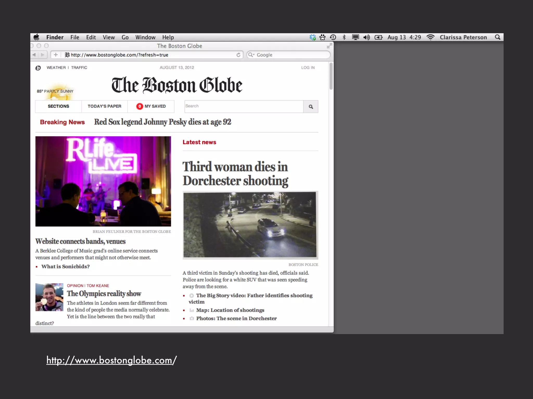
Task: Open Spotlight search magnifier
Action: point(498,37)
